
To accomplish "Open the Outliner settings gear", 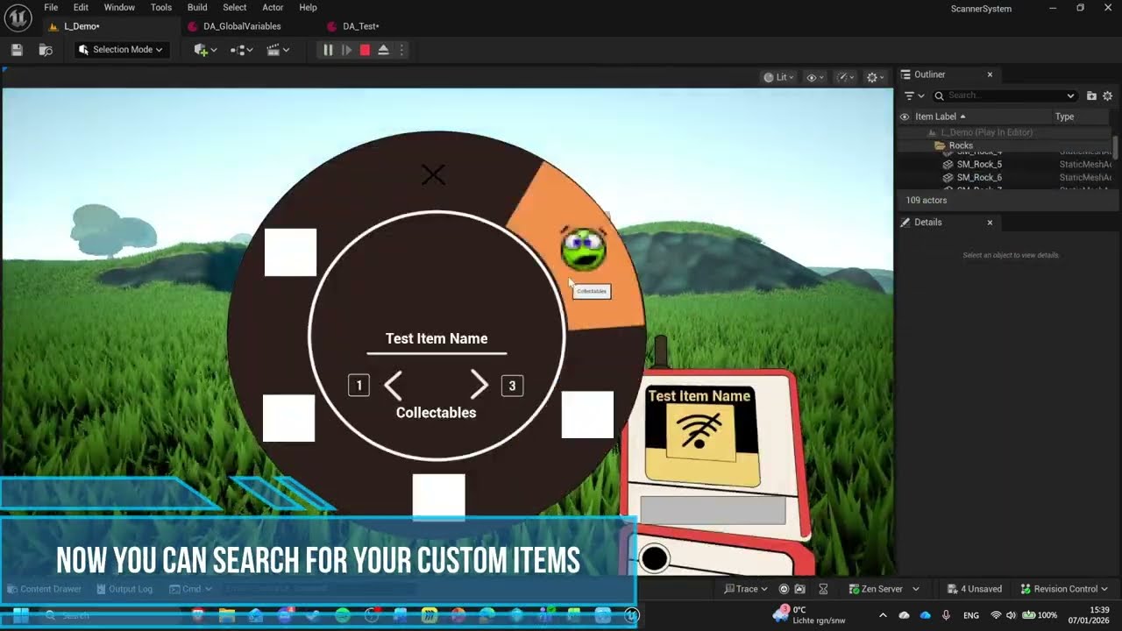I will (x=1107, y=96).
